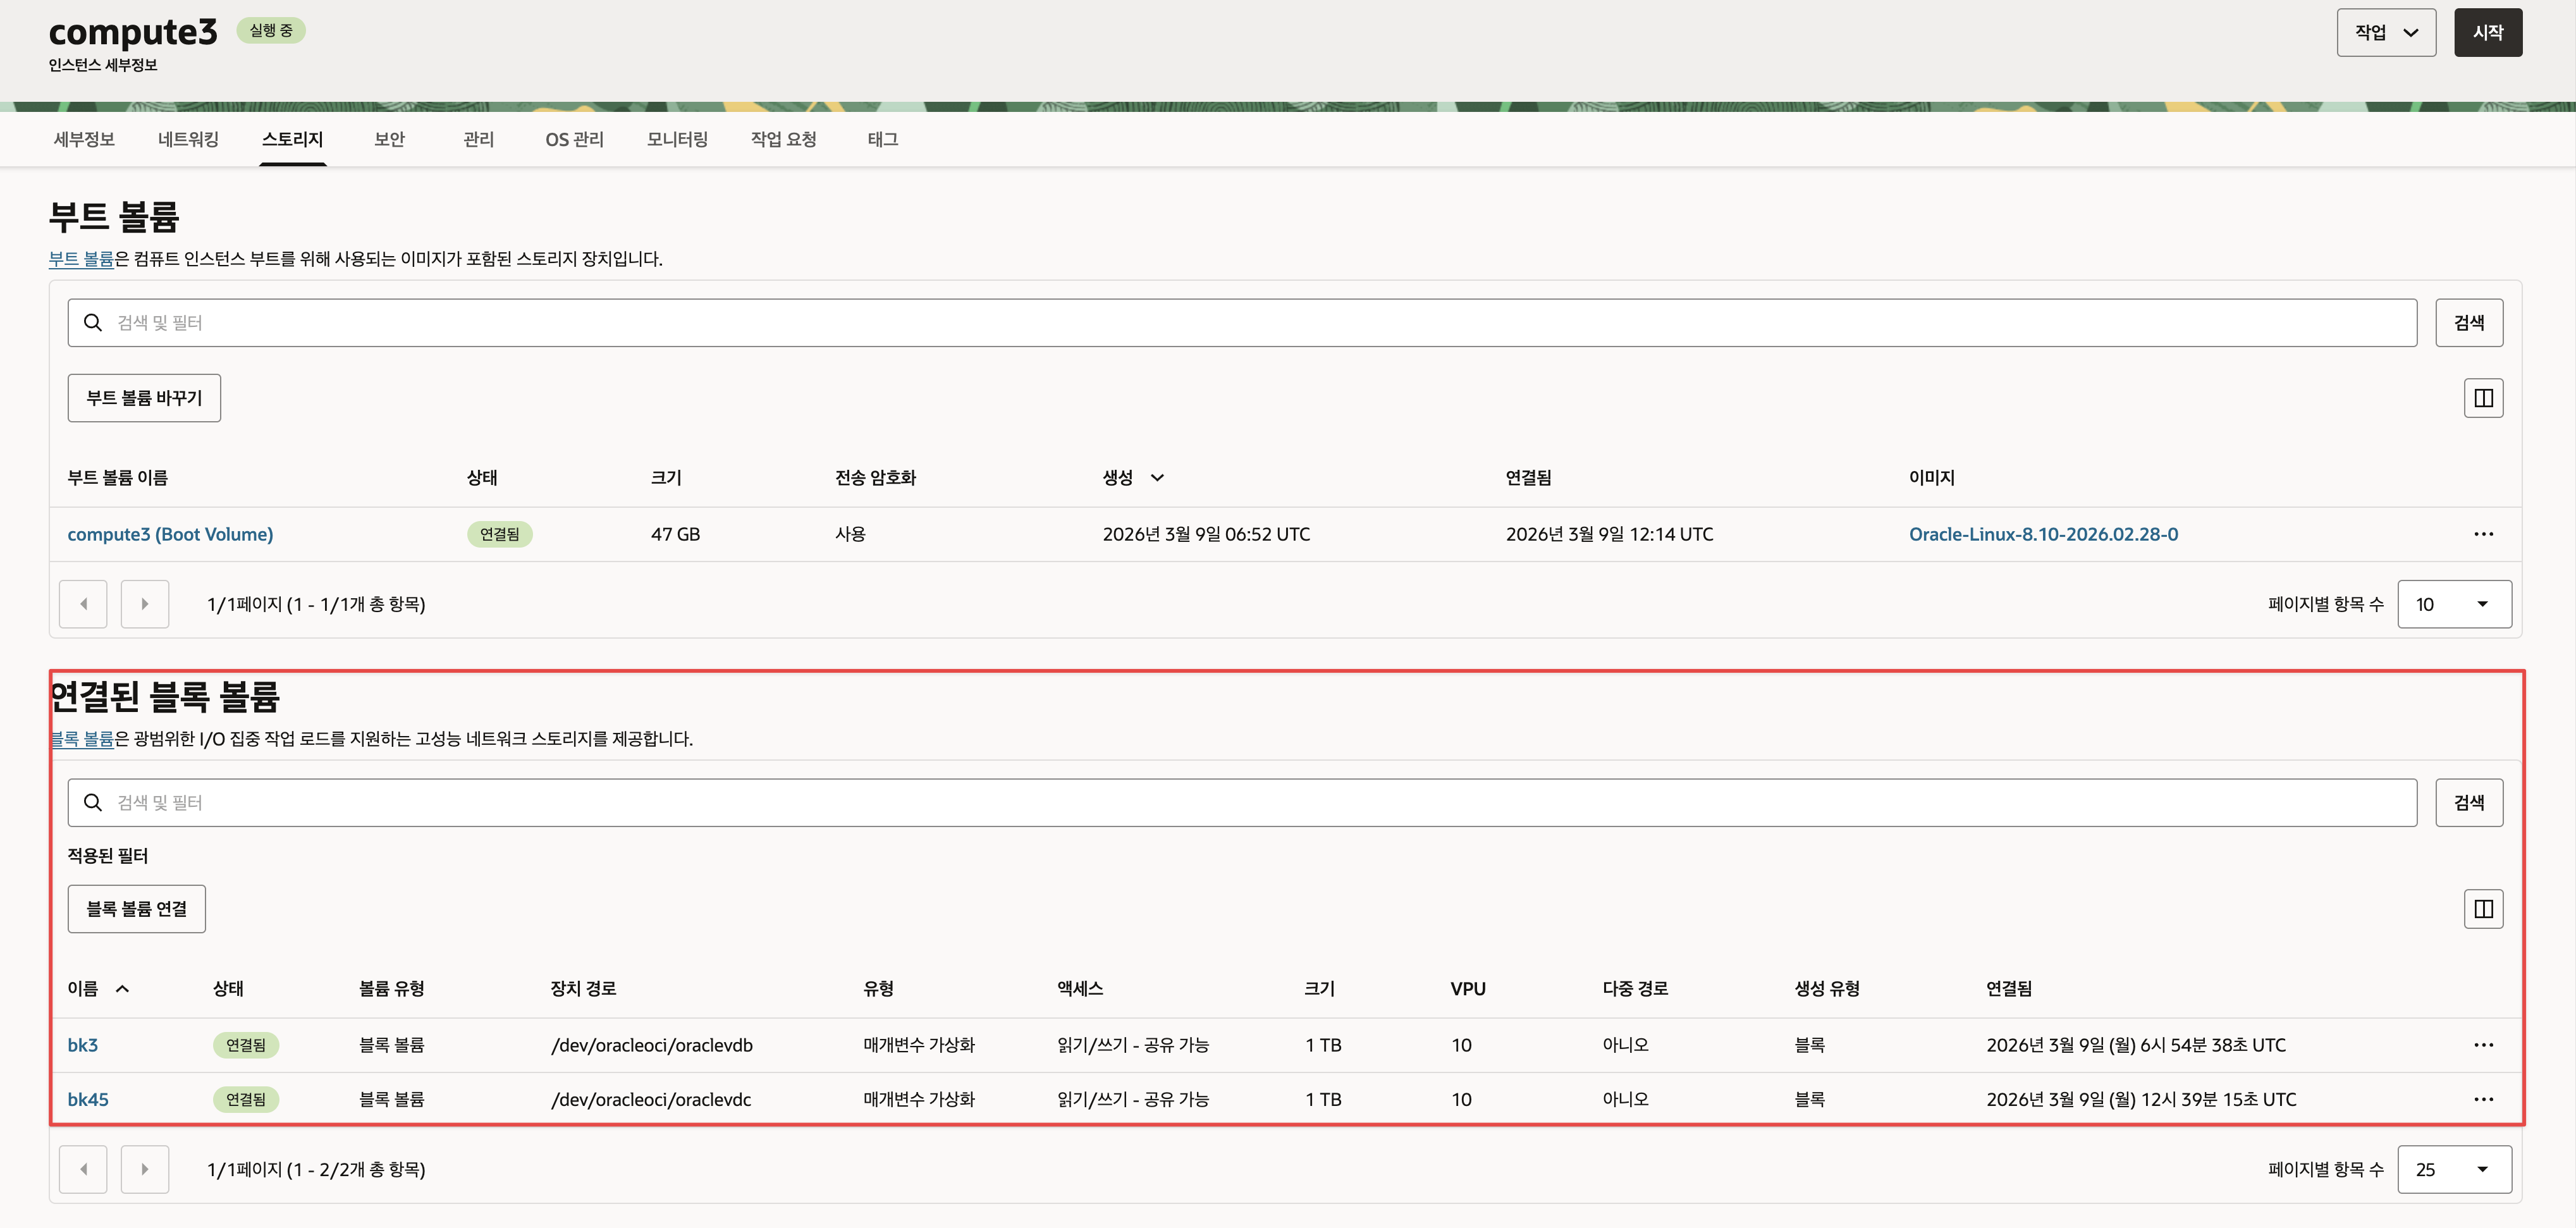Open column settings icon for boot volume table

pos(2482,398)
